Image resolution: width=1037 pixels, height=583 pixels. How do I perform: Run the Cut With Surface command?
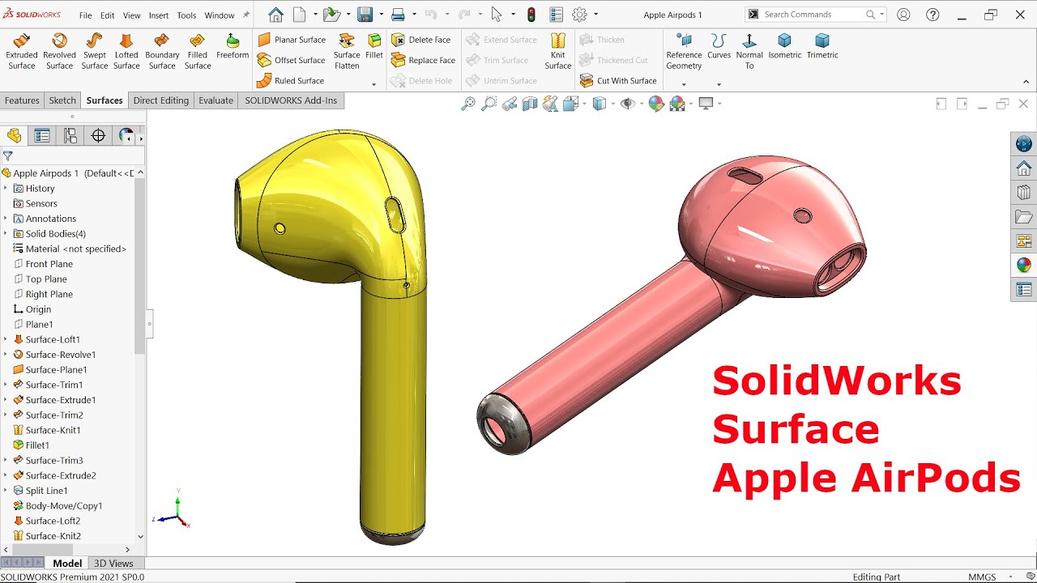pyautogui.click(x=619, y=81)
